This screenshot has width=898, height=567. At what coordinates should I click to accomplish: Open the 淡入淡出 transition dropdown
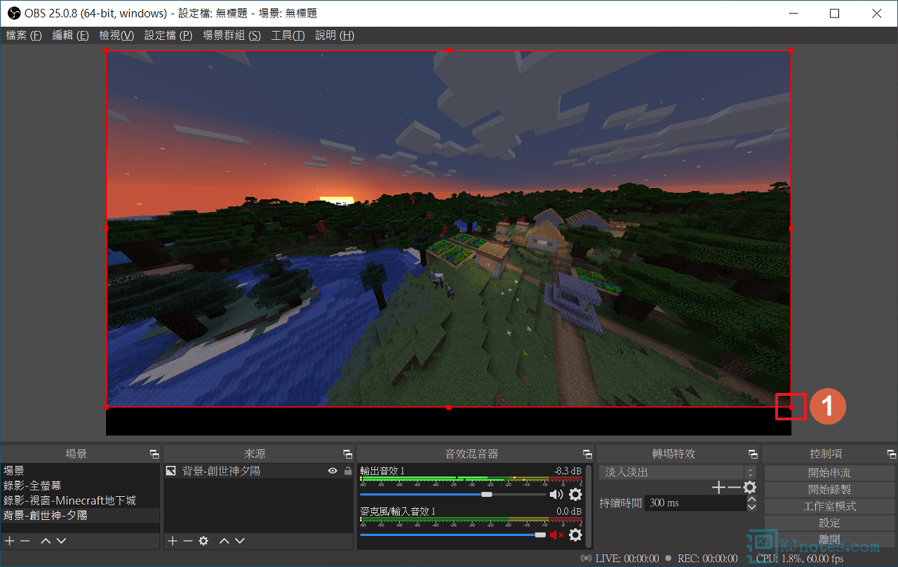click(678, 472)
